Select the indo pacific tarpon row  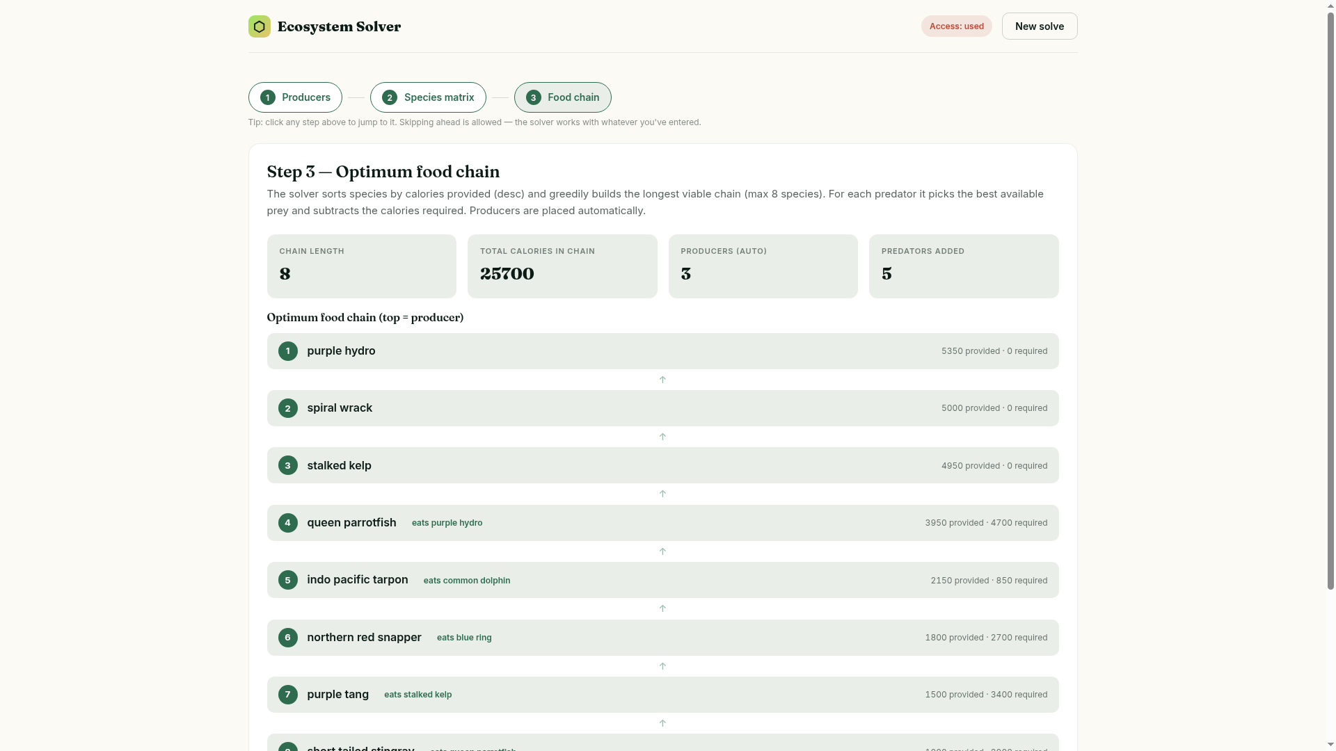click(662, 580)
